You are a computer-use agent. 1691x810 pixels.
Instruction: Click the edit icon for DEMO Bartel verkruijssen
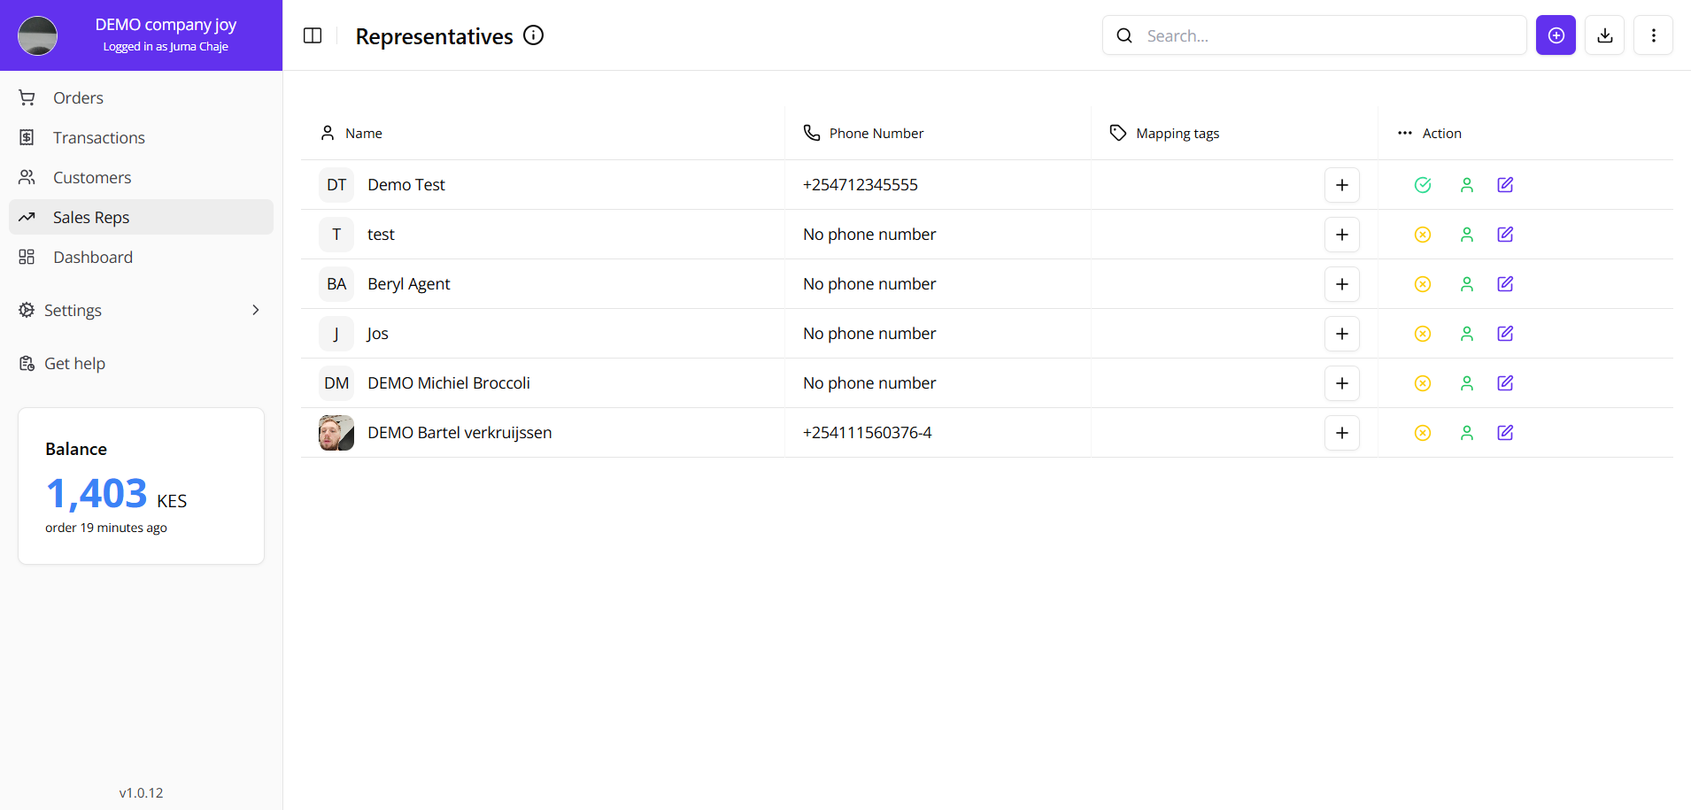point(1505,432)
